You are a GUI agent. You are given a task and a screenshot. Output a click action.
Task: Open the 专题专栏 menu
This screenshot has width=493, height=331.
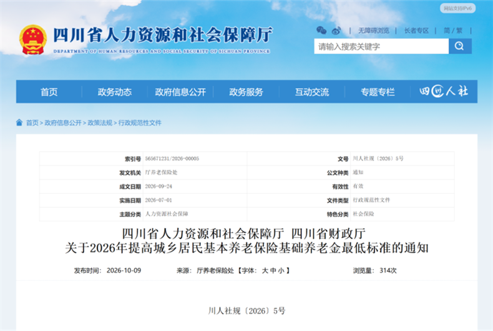tap(378, 92)
